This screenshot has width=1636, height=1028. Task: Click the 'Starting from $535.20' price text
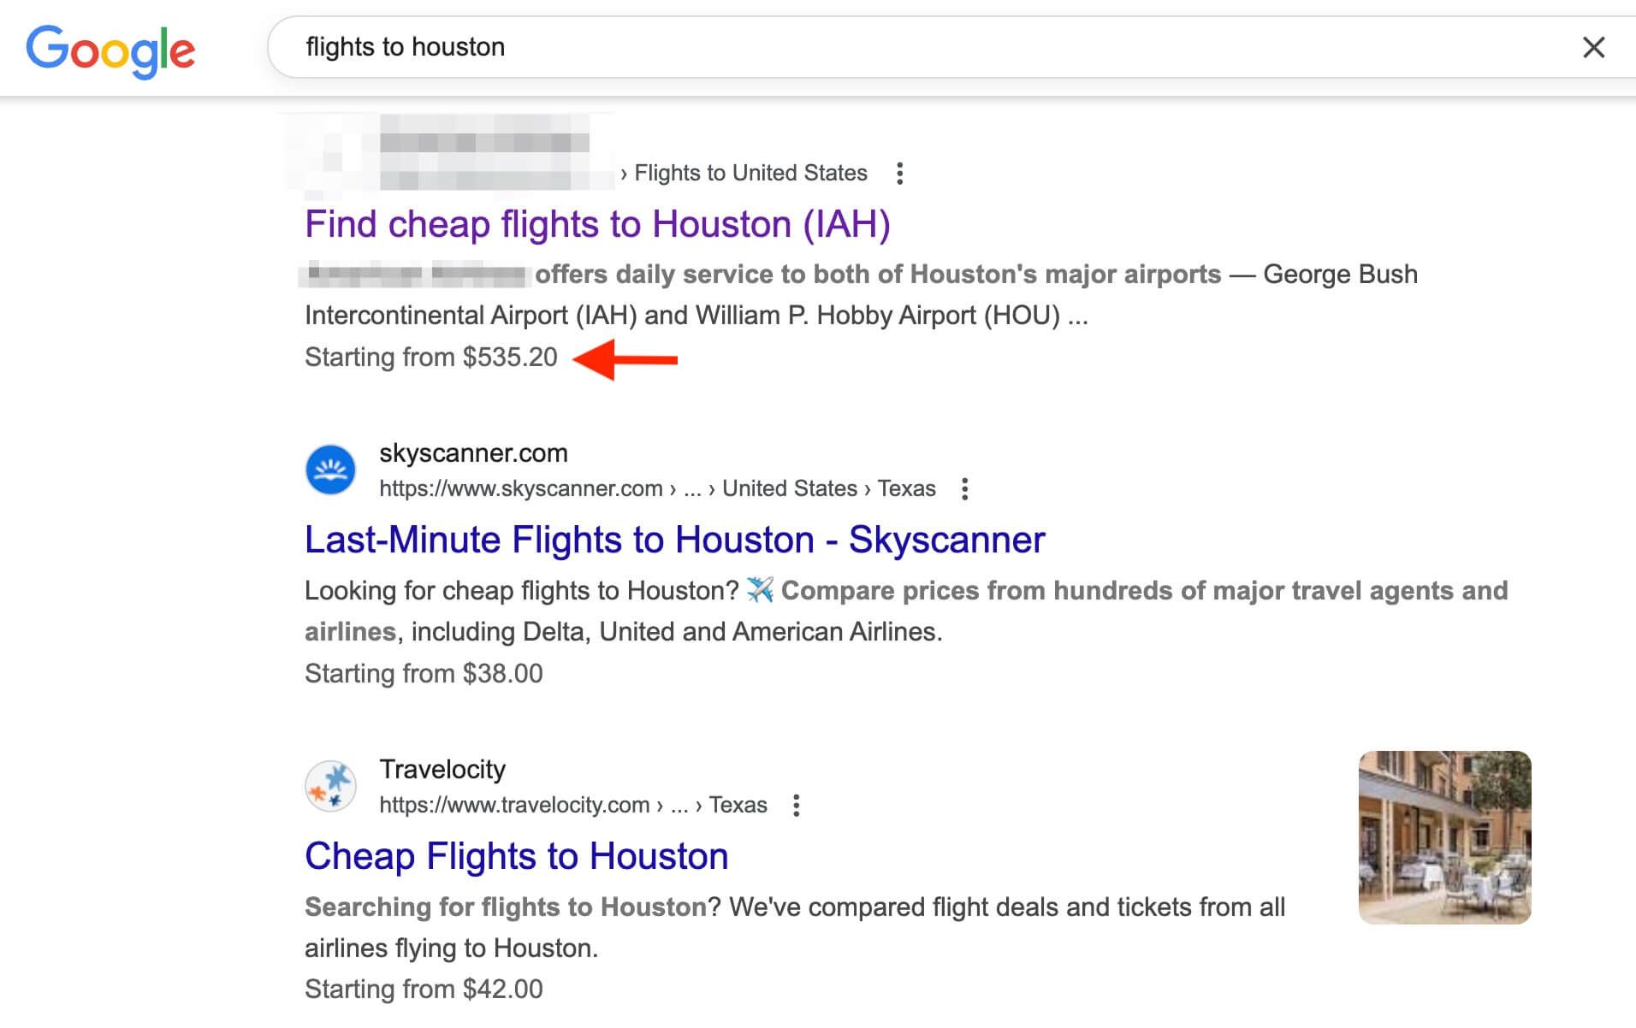(430, 357)
